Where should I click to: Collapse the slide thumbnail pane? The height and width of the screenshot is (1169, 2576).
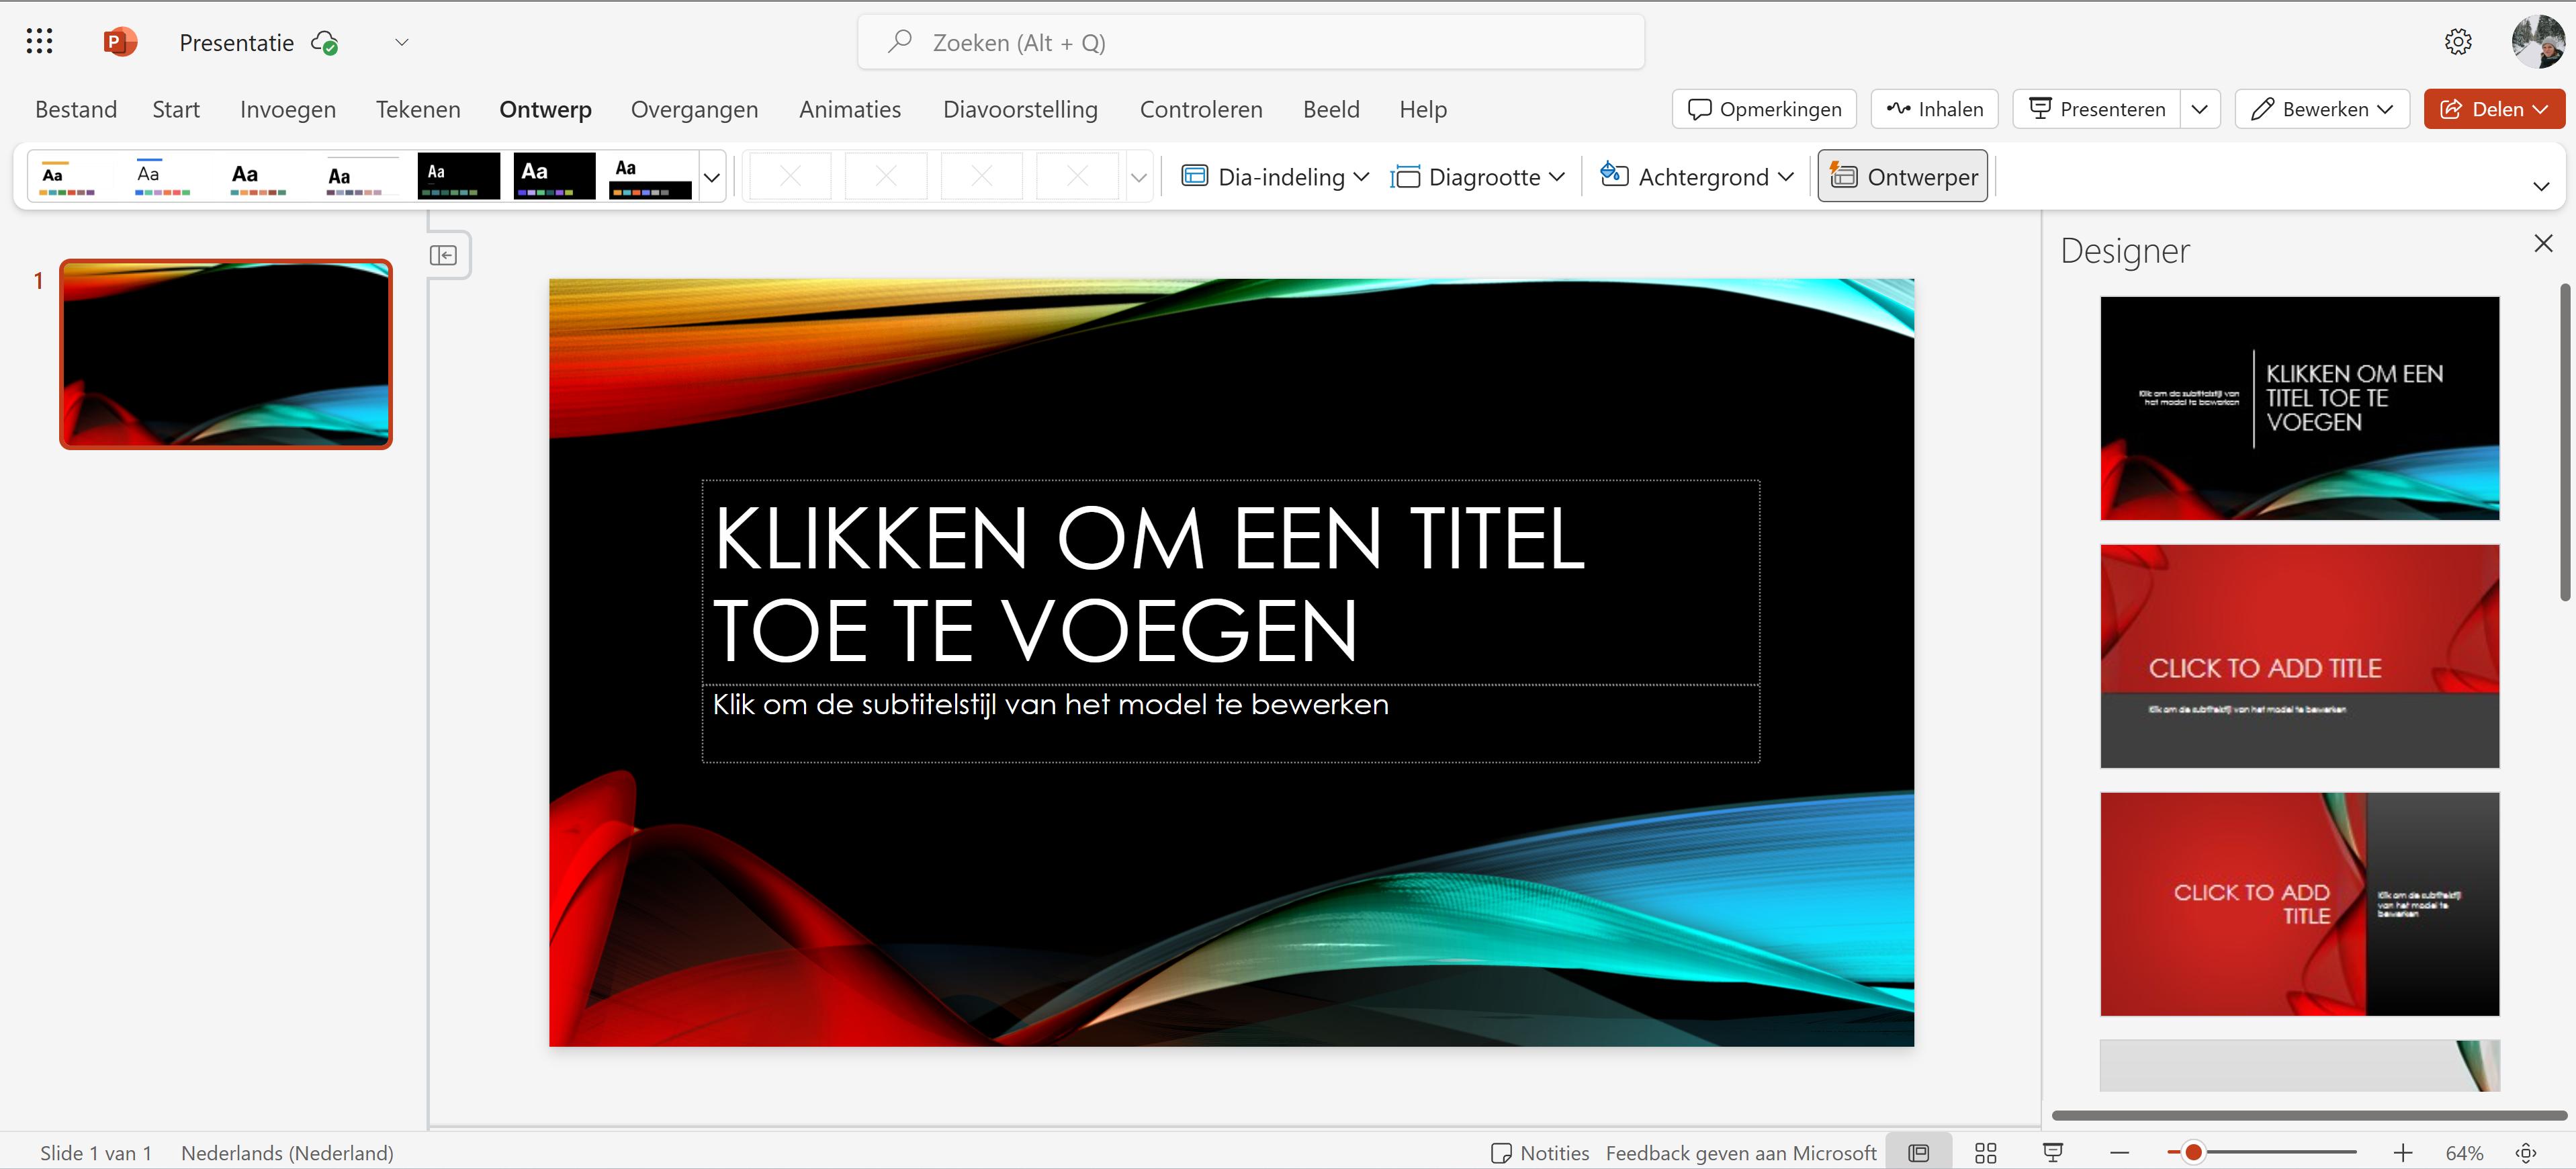point(443,255)
